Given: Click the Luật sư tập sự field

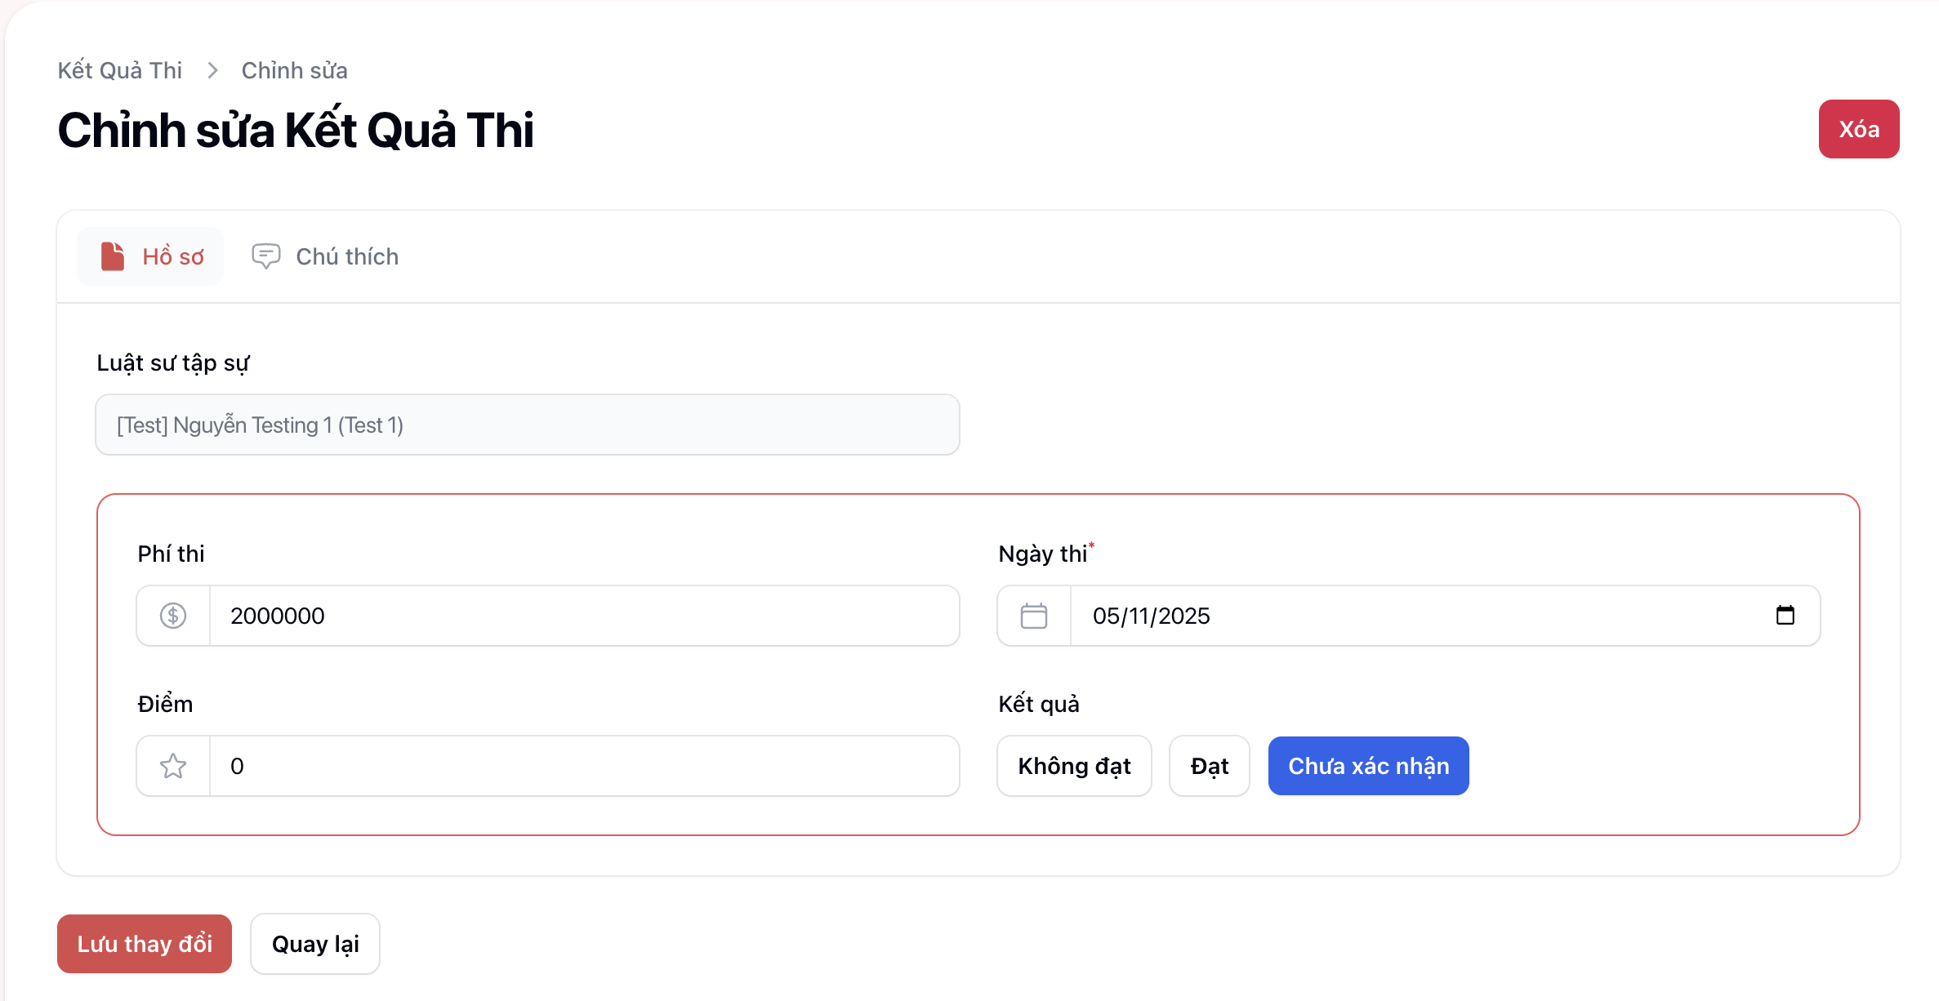Looking at the screenshot, I should coord(528,425).
